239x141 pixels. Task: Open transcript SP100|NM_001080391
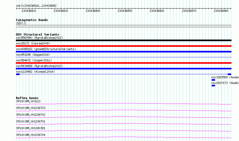(31, 128)
